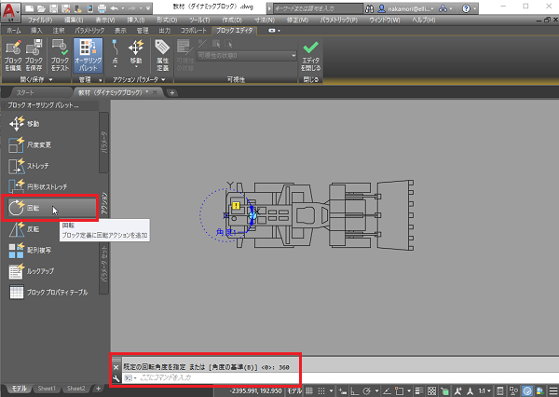Select the 回転 action in palette

[x=49, y=208]
